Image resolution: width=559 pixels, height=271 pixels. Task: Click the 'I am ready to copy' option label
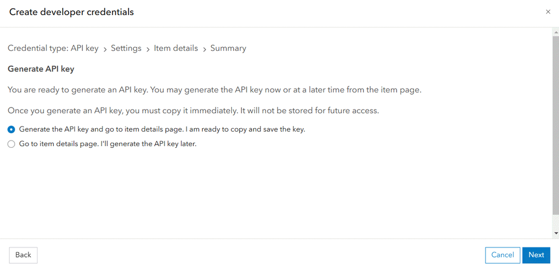point(162,129)
